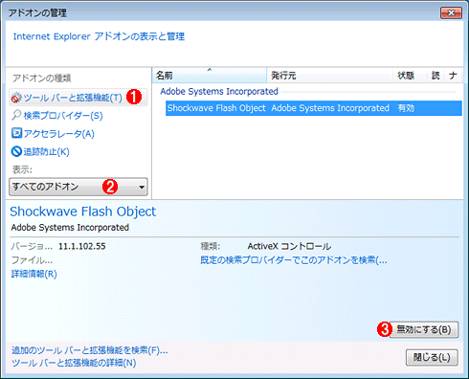Click ActiveX コントロール type value

coord(289,246)
